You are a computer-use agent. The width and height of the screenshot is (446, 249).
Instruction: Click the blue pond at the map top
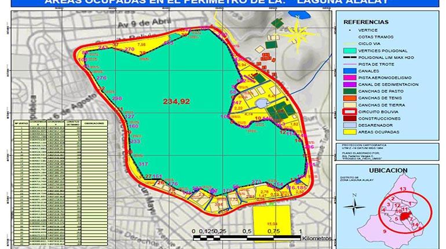(299, 14)
